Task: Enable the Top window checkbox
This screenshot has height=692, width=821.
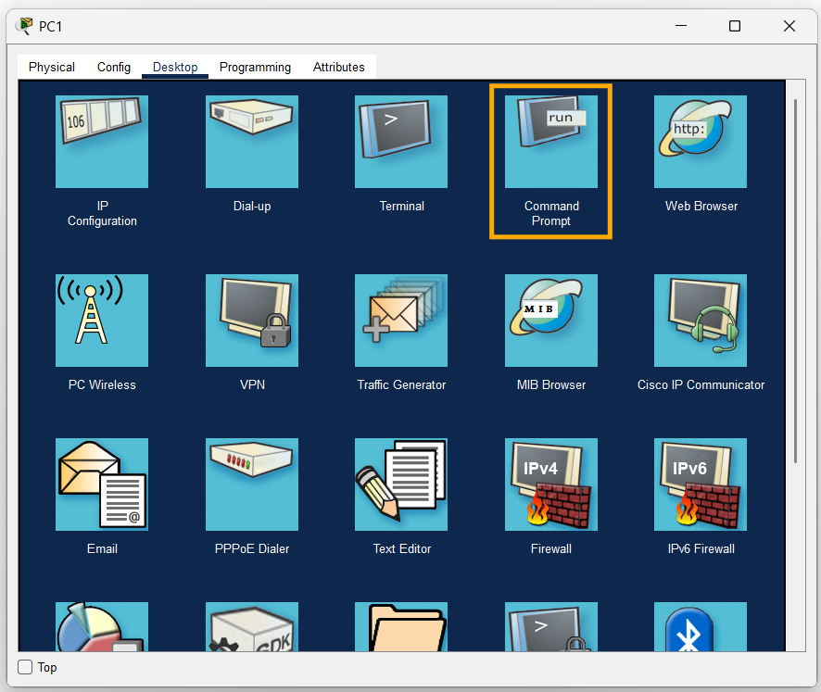Action: [x=23, y=667]
